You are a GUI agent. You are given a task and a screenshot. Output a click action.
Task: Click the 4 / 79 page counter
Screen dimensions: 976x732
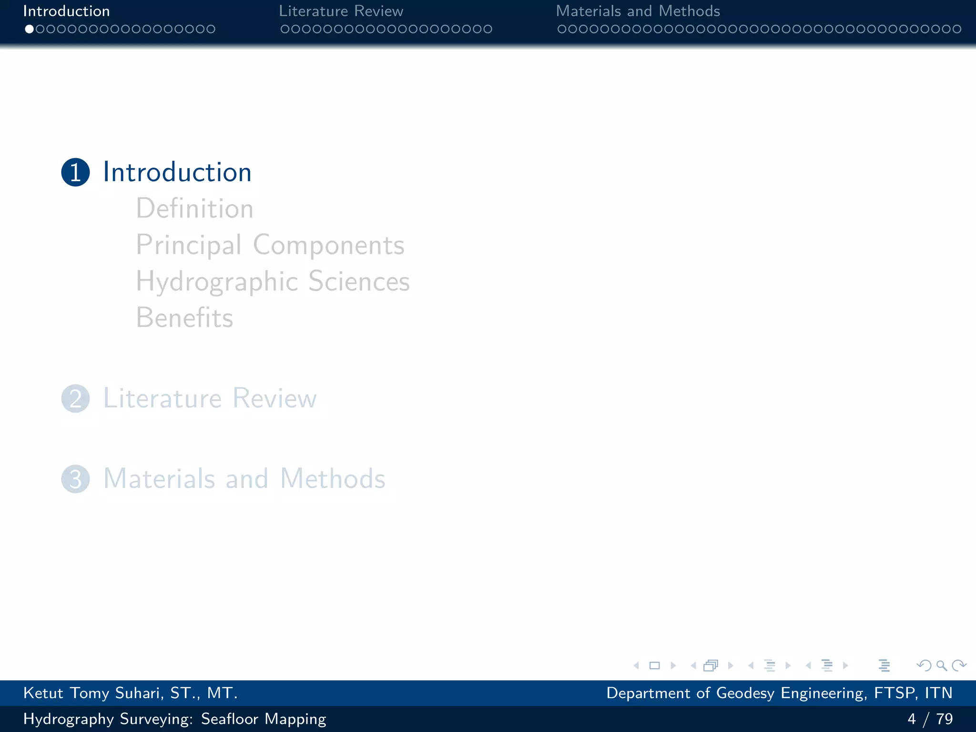930,719
